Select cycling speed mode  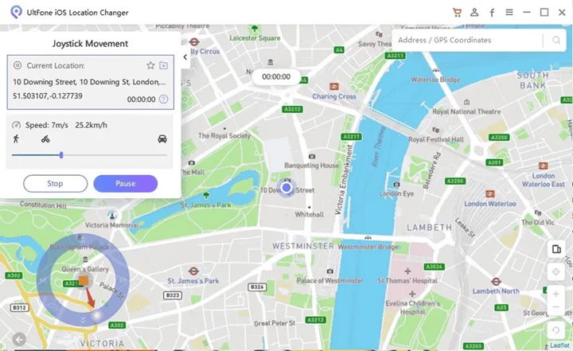[45, 139]
